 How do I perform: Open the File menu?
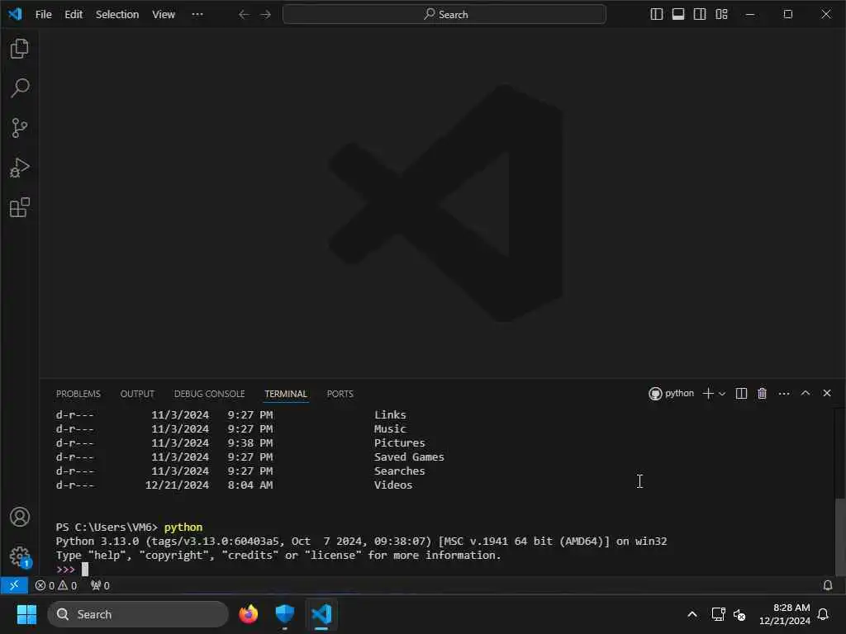(x=43, y=15)
